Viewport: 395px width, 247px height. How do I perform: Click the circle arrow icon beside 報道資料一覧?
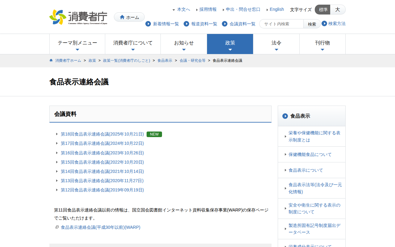[186, 24]
